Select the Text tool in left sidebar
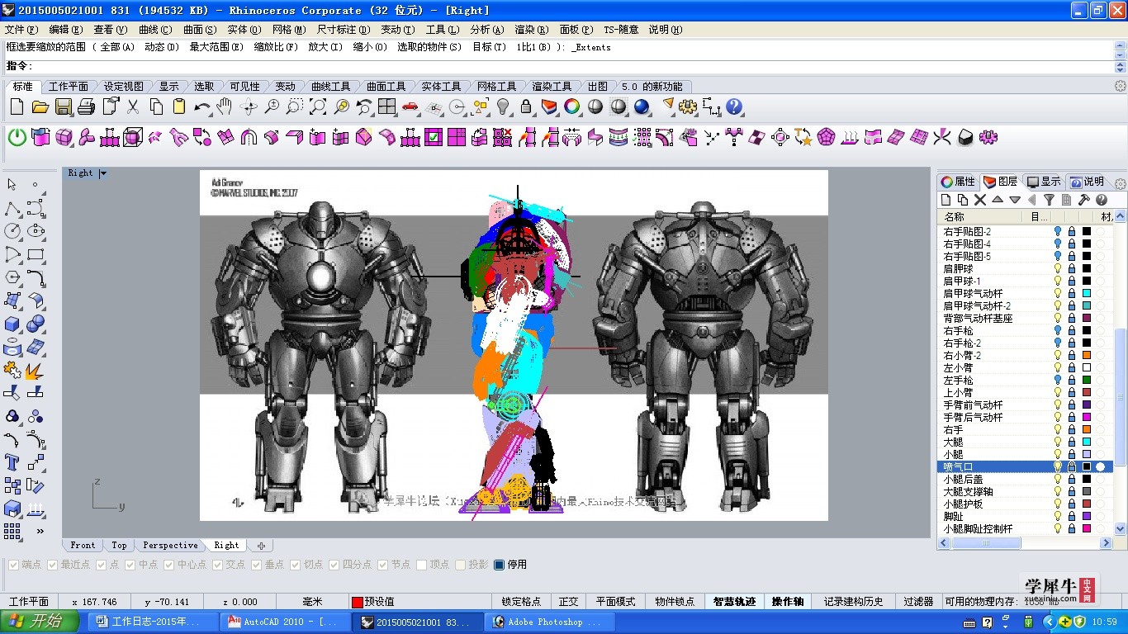The width and height of the screenshot is (1128, 634). [13, 462]
